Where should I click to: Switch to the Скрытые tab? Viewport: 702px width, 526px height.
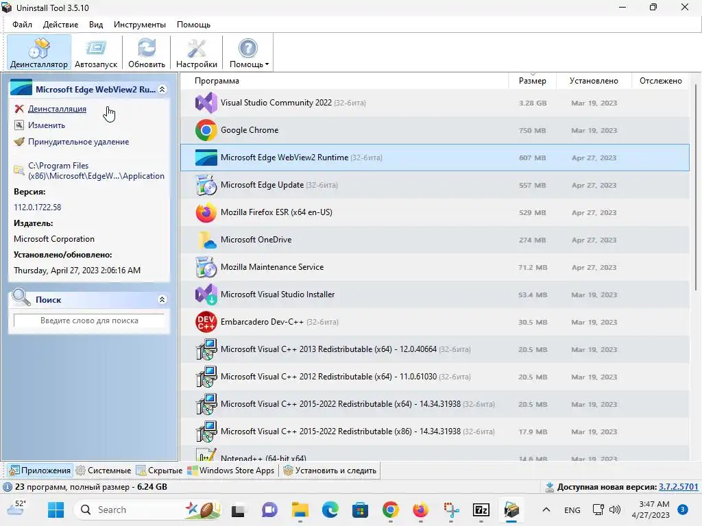[x=159, y=471]
